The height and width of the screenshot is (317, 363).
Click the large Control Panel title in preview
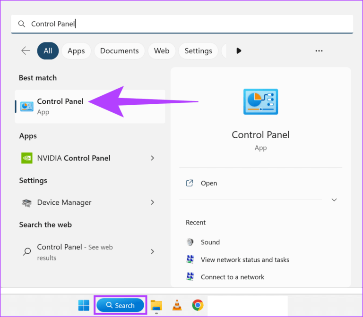click(x=261, y=135)
